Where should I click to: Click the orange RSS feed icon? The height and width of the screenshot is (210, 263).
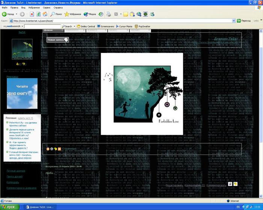pyautogui.click(x=59, y=149)
